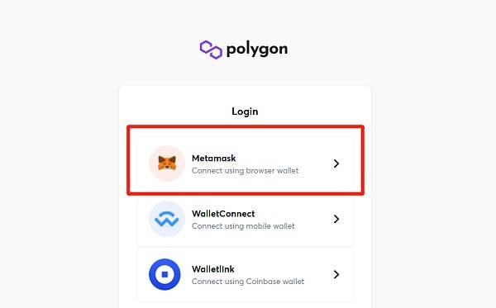Click the Metamask fox icon
This screenshot has width=496, height=308.
point(167,163)
